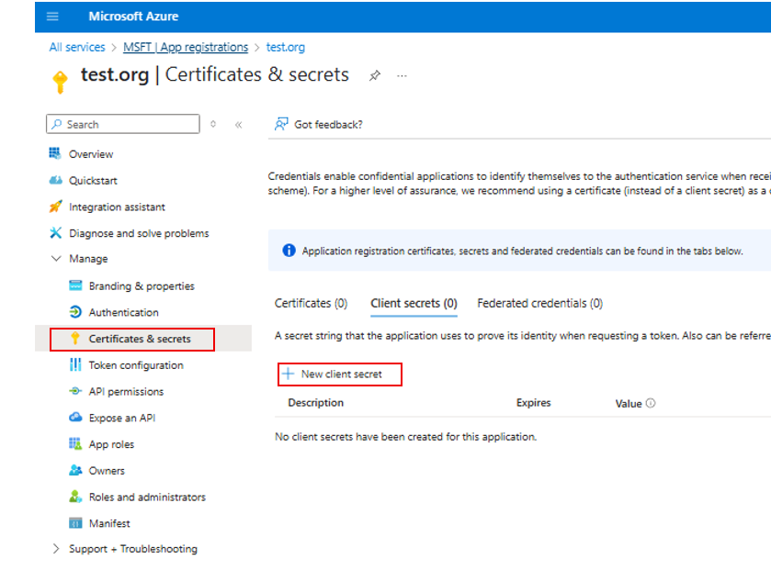Collapse the sidebar with double chevron
Screen dimensions: 771x570
click(x=239, y=125)
